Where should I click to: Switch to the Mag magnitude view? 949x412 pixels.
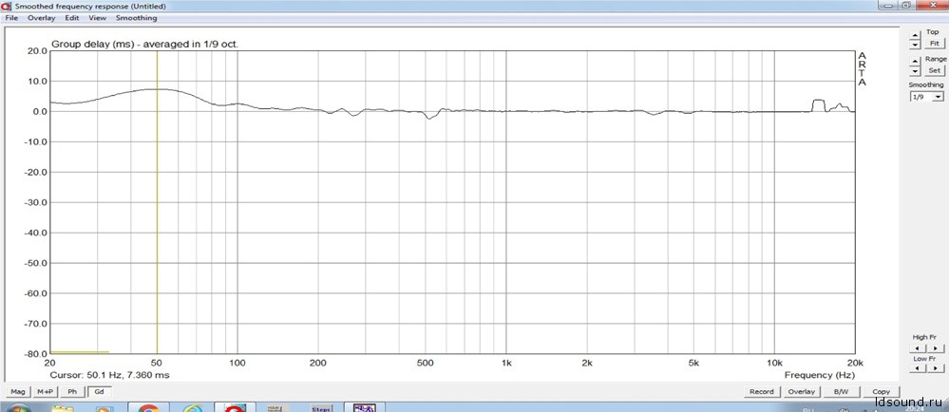coord(18,392)
